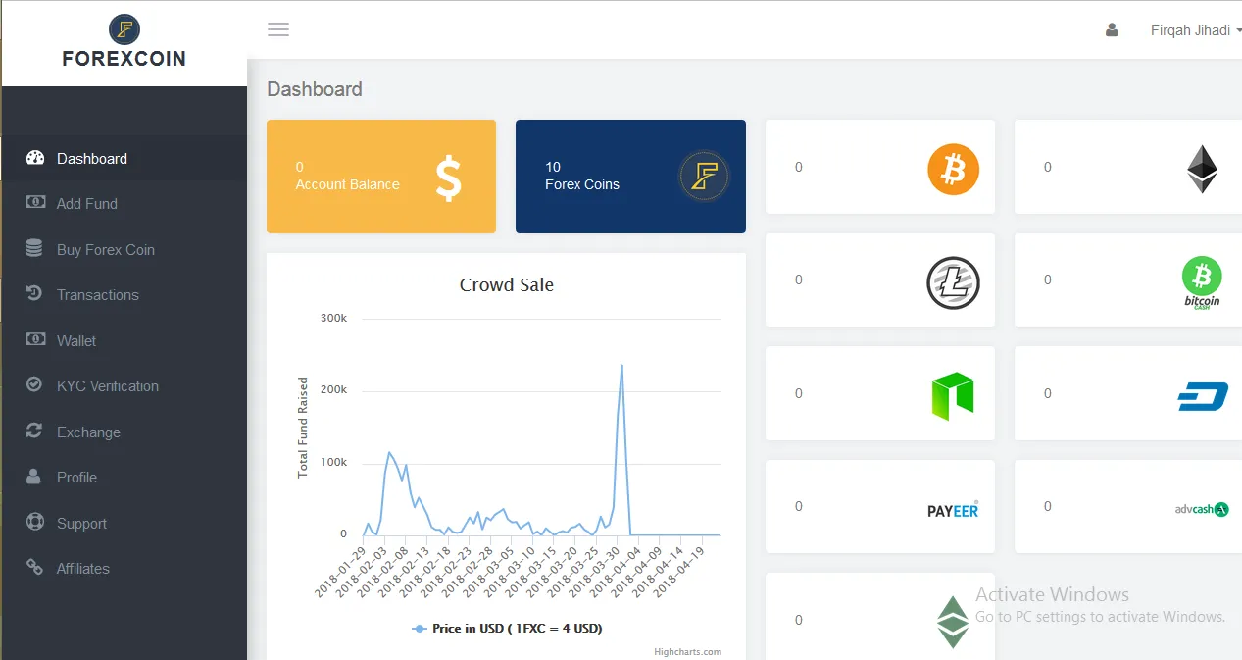Open the Highcharts.com credit link
The width and height of the screenshot is (1242, 660).
coord(688,651)
